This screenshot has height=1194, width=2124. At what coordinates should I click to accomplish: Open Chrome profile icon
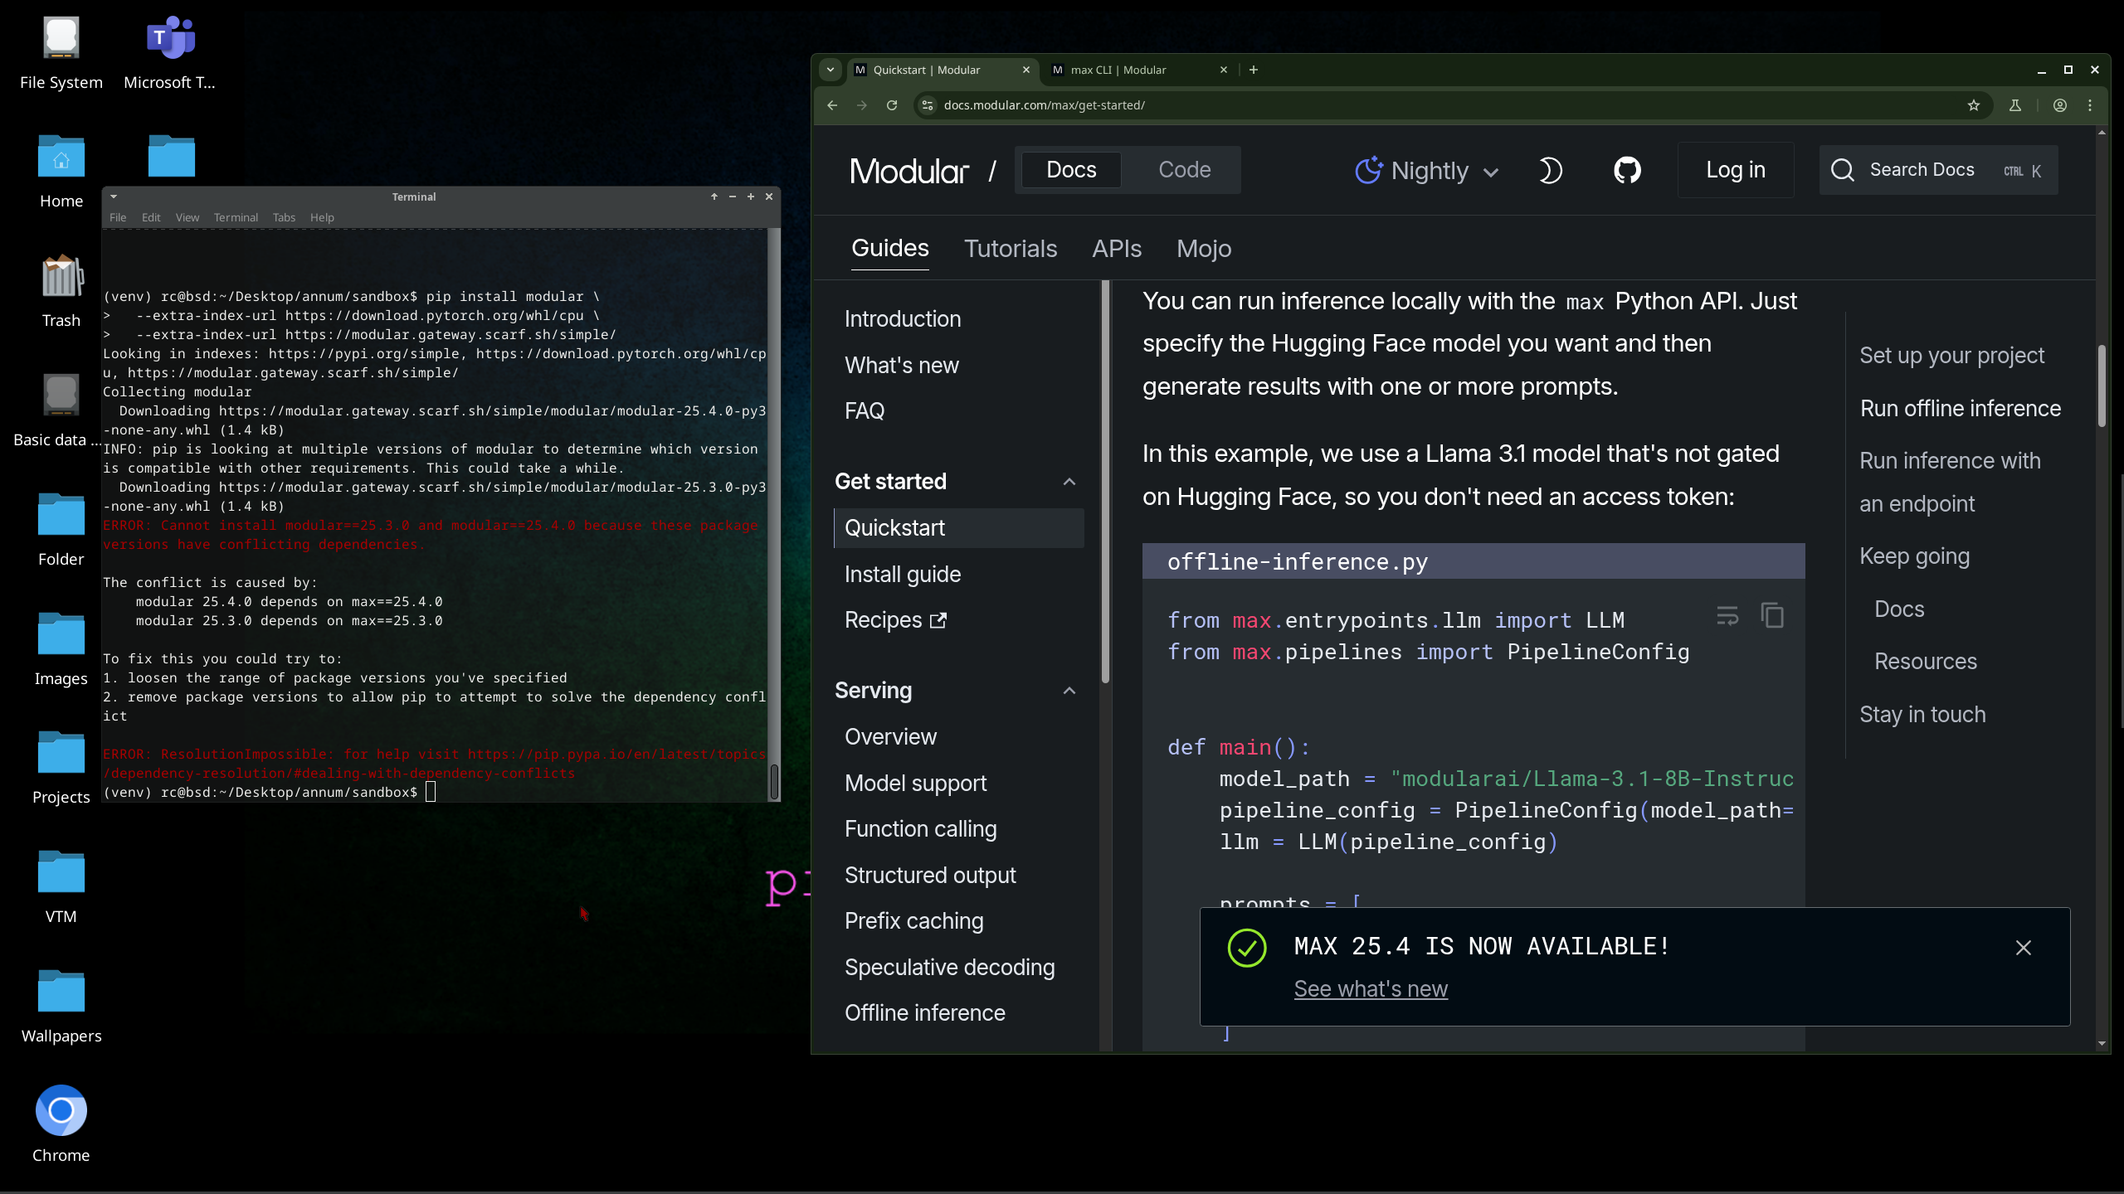2060,105
